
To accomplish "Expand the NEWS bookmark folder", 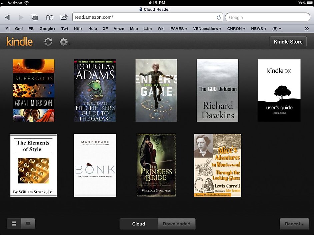I will 259,29.
